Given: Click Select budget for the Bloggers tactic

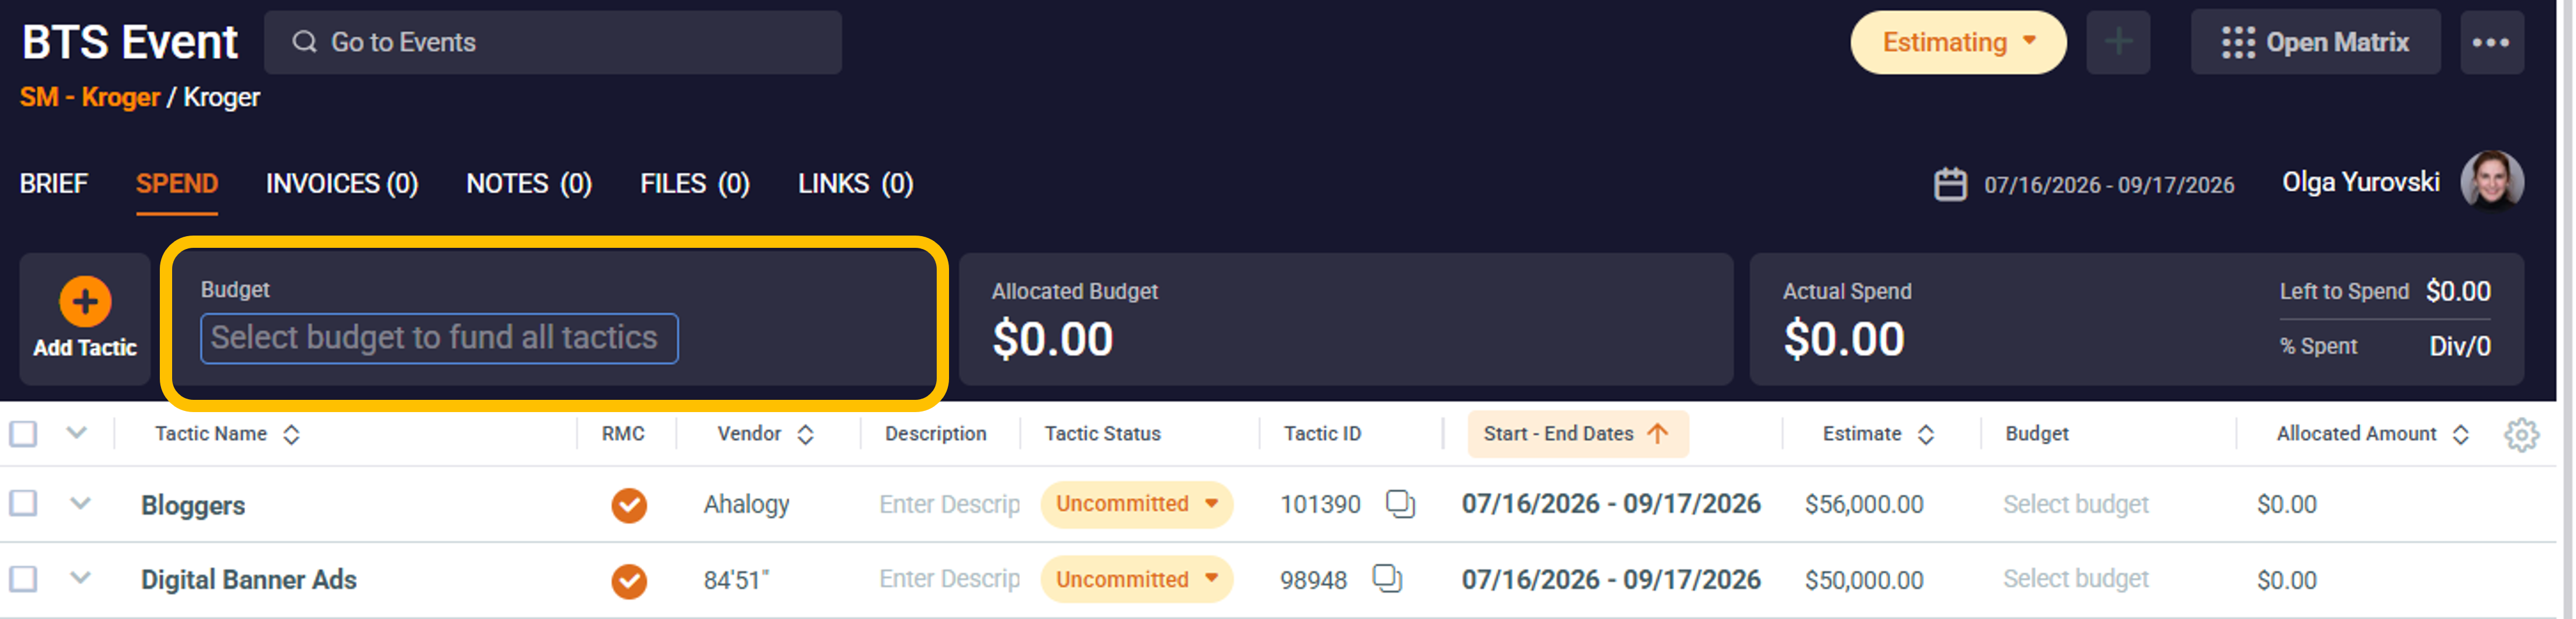Looking at the screenshot, I should point(2074,504).
